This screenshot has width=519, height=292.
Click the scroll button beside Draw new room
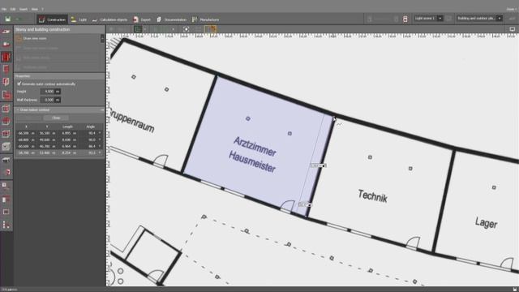(102, 38)
